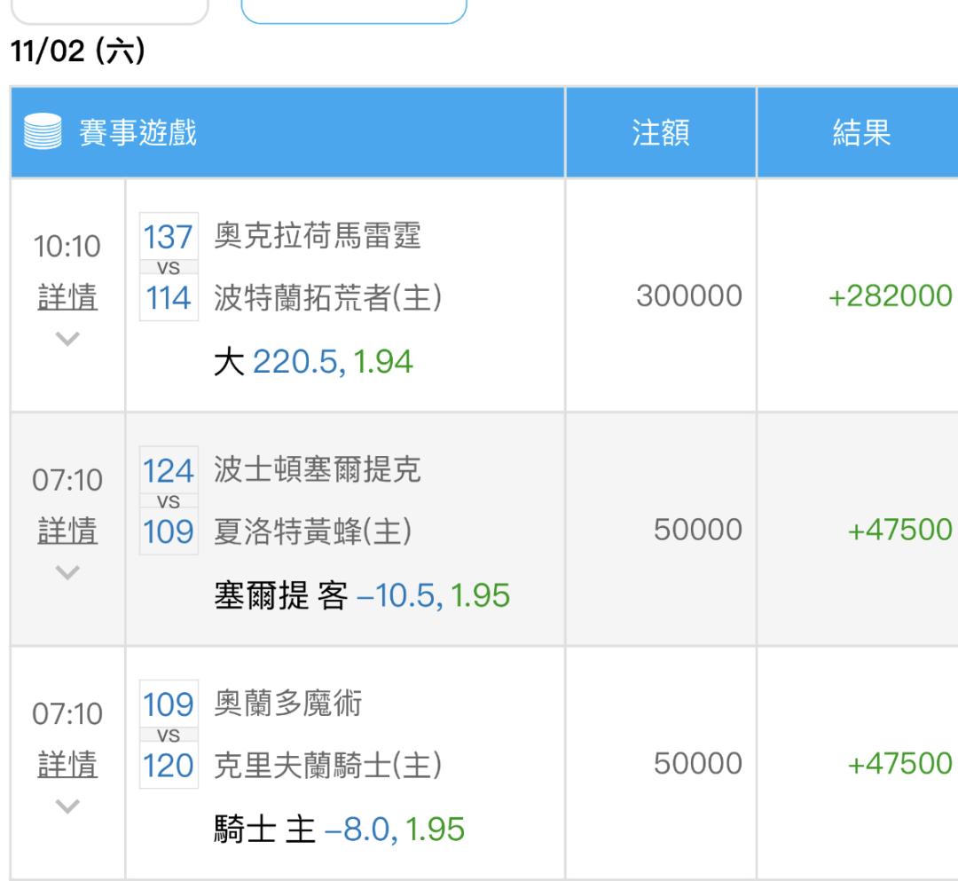Click the 07:10 time in Celtics row

67,480
